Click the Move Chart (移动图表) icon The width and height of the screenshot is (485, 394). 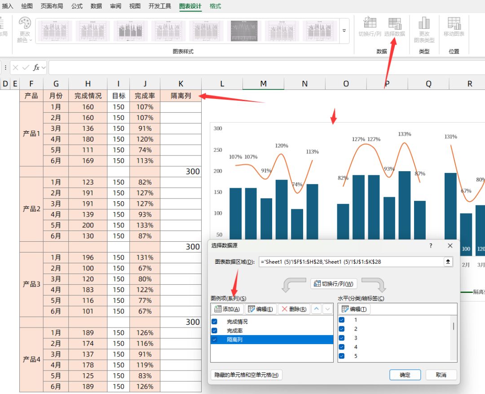tap(454, 24)
